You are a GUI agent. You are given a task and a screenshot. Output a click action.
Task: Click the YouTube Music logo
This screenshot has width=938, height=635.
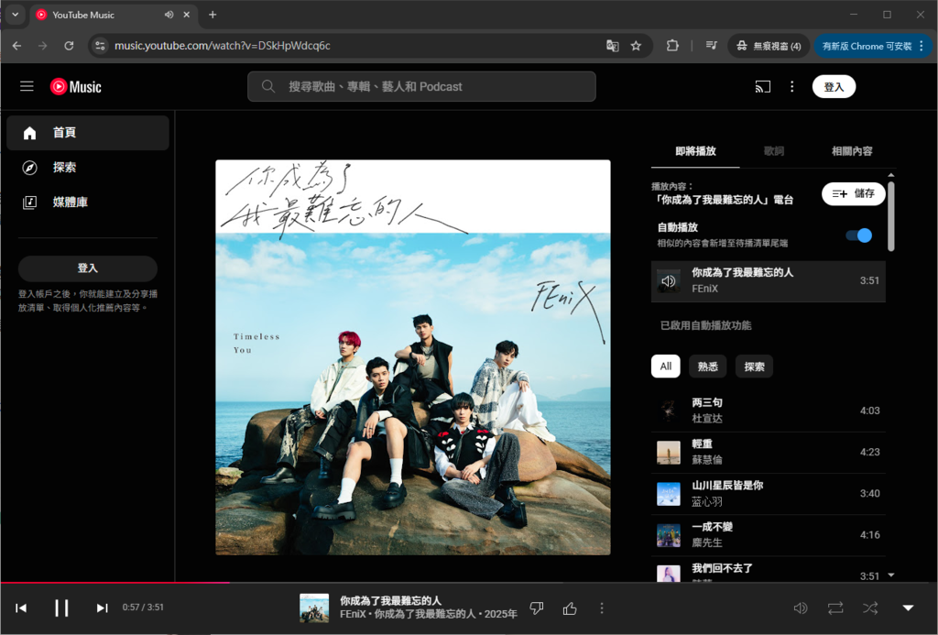click(x=76, y=87)
